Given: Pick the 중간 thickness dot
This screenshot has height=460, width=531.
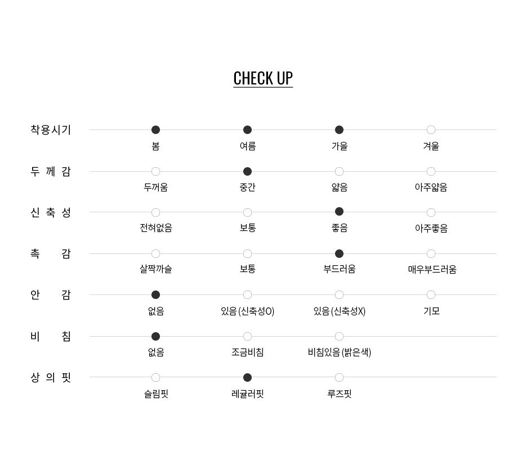Looking at the screenshot, I should pos(247,172).
